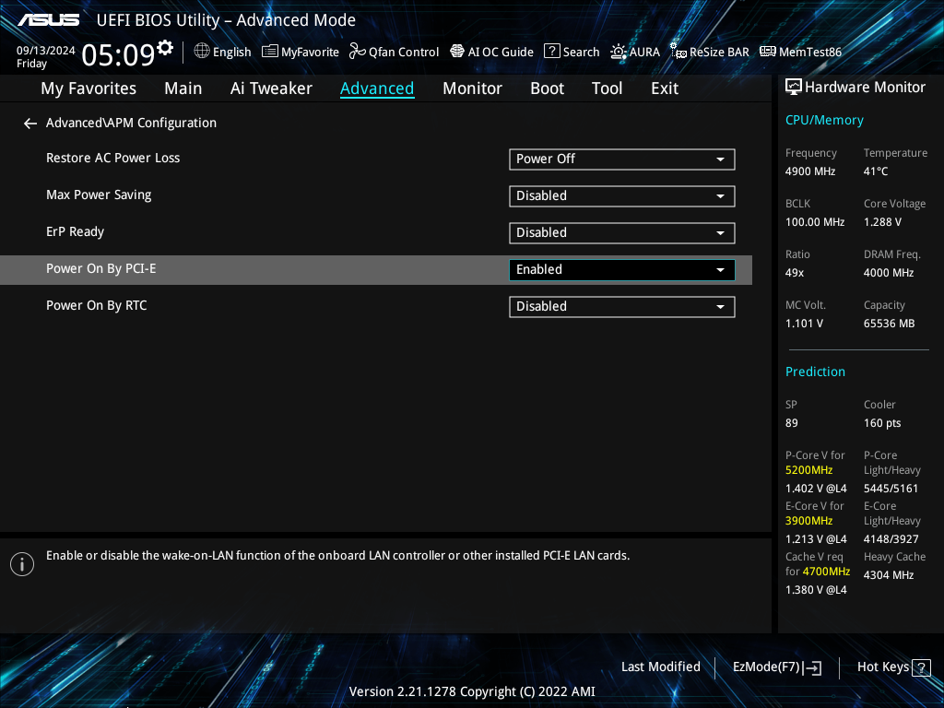This screenshot has width=944, height=708.
Task: Click the ReSize BAR icon
Action: click(678, 52)
